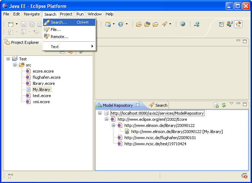Click the New Servlet toolbar icon

pos(121,24)
